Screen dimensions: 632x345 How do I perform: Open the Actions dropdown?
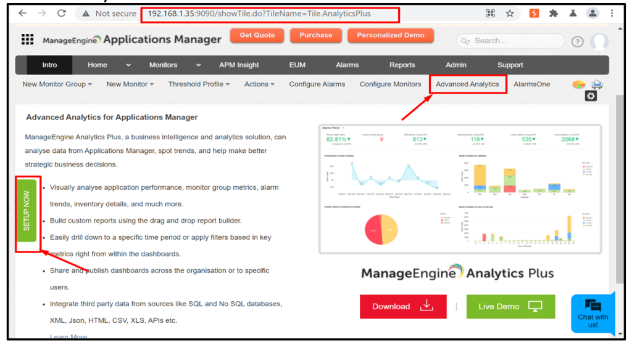click(x=259, y=84)
